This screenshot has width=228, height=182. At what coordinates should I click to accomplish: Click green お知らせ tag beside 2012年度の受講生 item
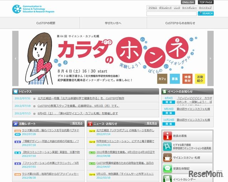(x=92, y=153)
